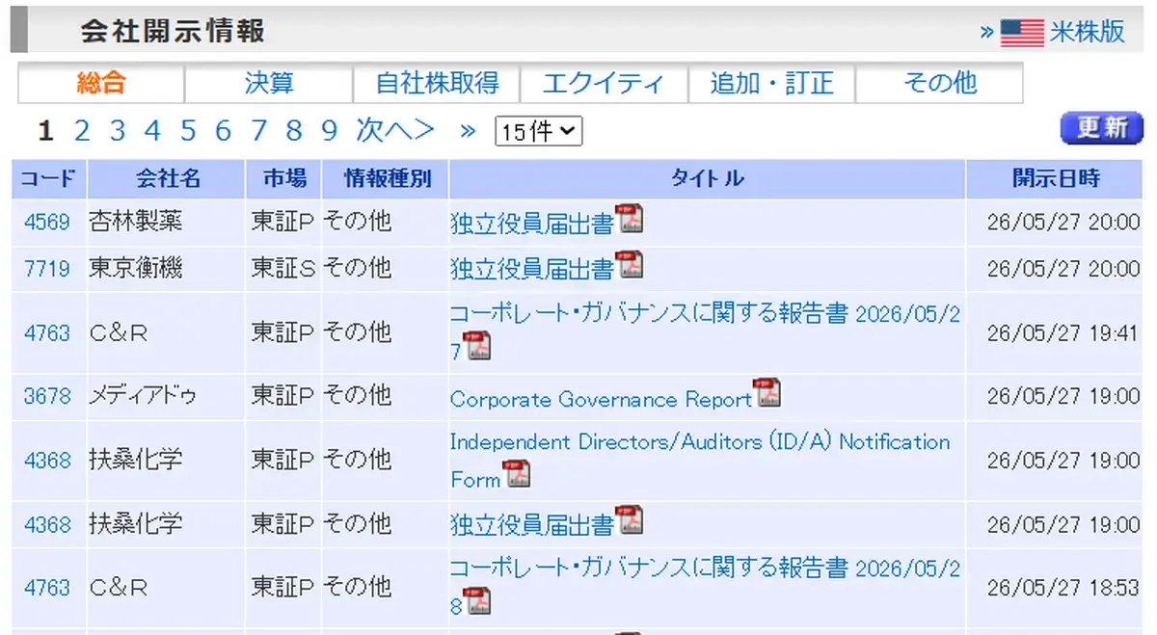Image resolution: width=1157 pixels, height=635 pixels.
Task: Open PDF icon for Independent Directors/Auditors Notification Form
Action: pyautogui.click(x=518, y=474)
